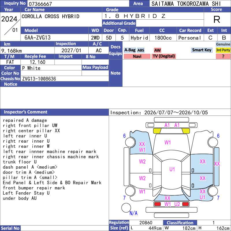
Task: Click the W1 mark on the windshield
Action: tap(168, 142)
